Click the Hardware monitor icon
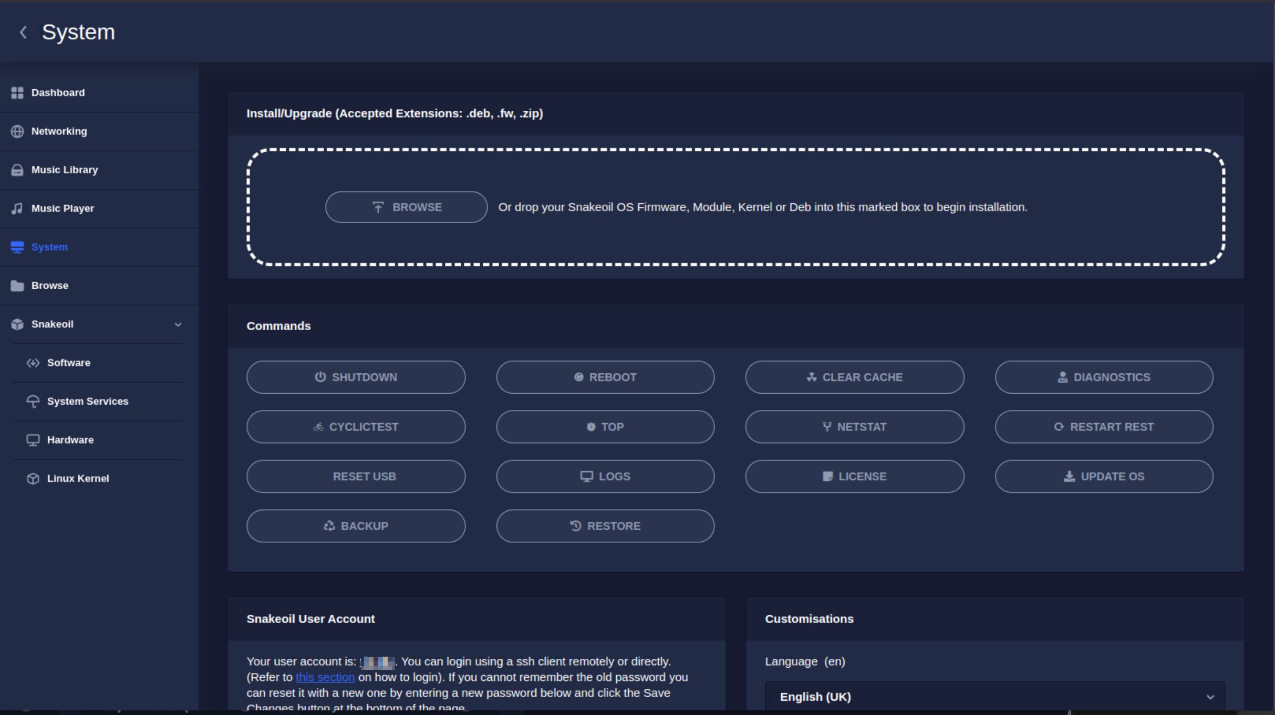The height and width of the screenshot is (715, 1275). (33, 440)
